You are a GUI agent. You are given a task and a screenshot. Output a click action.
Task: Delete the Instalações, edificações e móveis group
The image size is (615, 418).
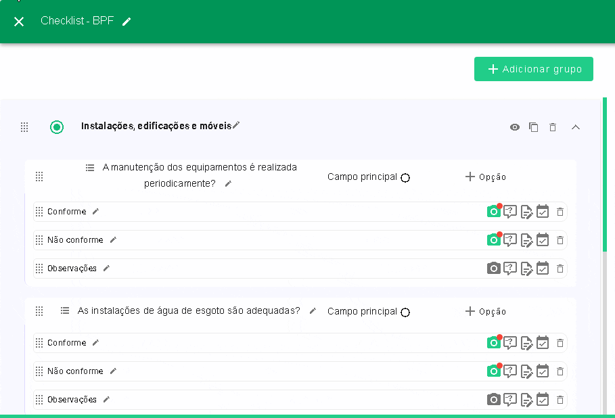point(553,127)
